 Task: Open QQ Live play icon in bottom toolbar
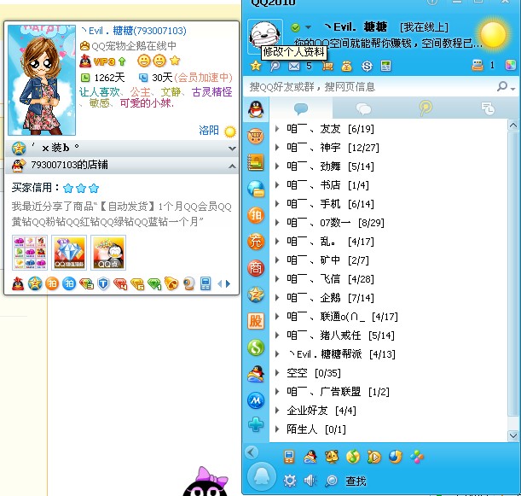tap(374, 457)
